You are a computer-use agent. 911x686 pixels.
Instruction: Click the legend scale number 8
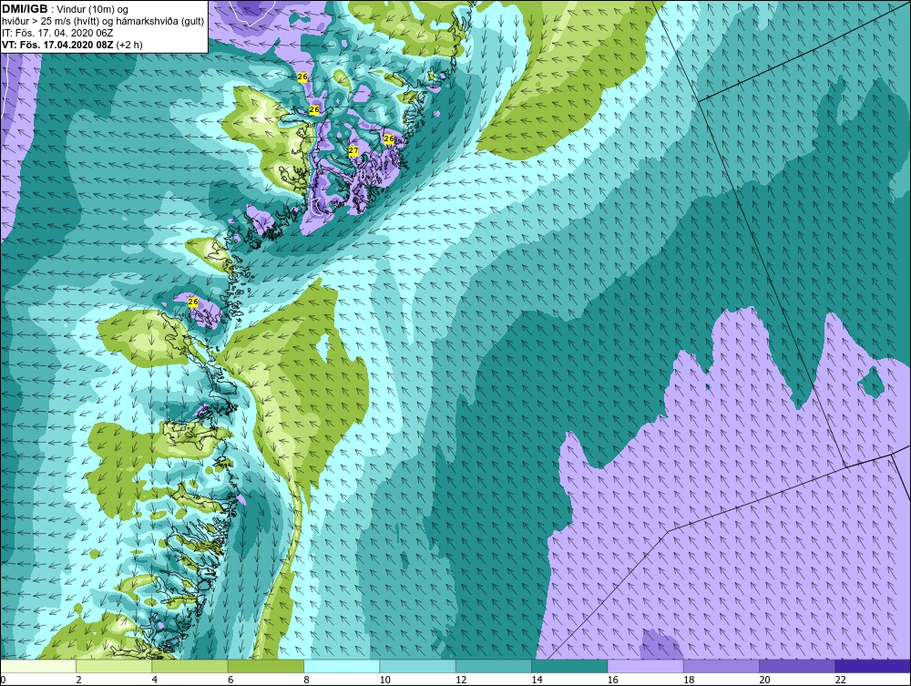[x=307, y=680]
